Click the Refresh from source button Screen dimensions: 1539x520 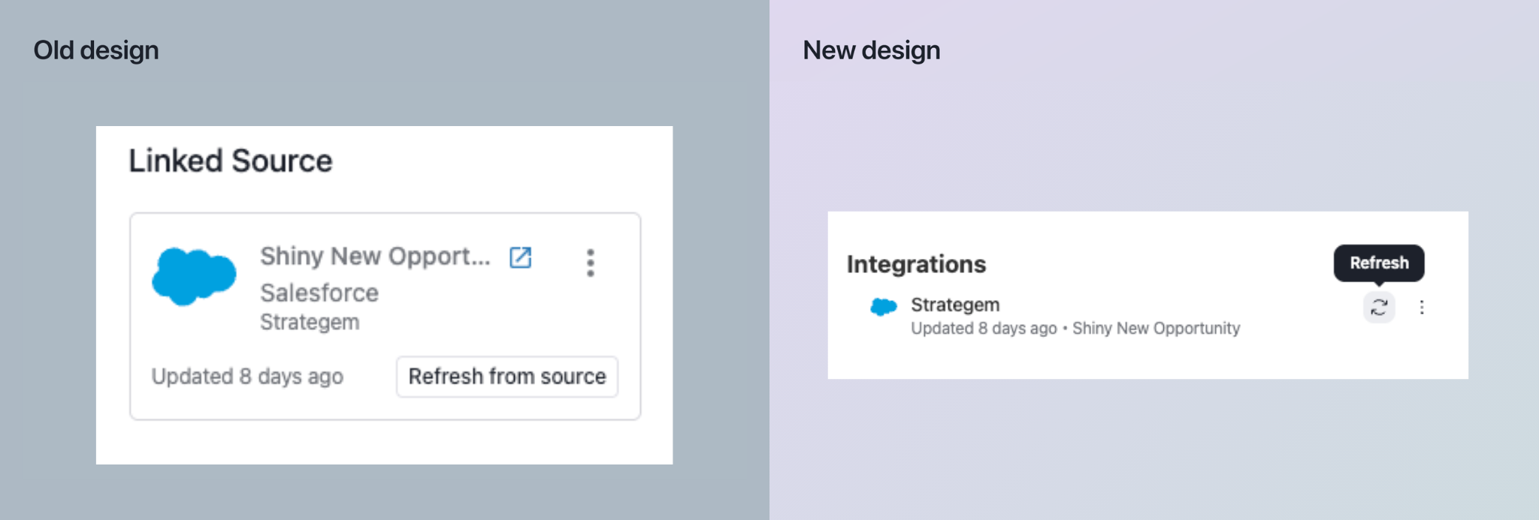click(x=506, y=377)
